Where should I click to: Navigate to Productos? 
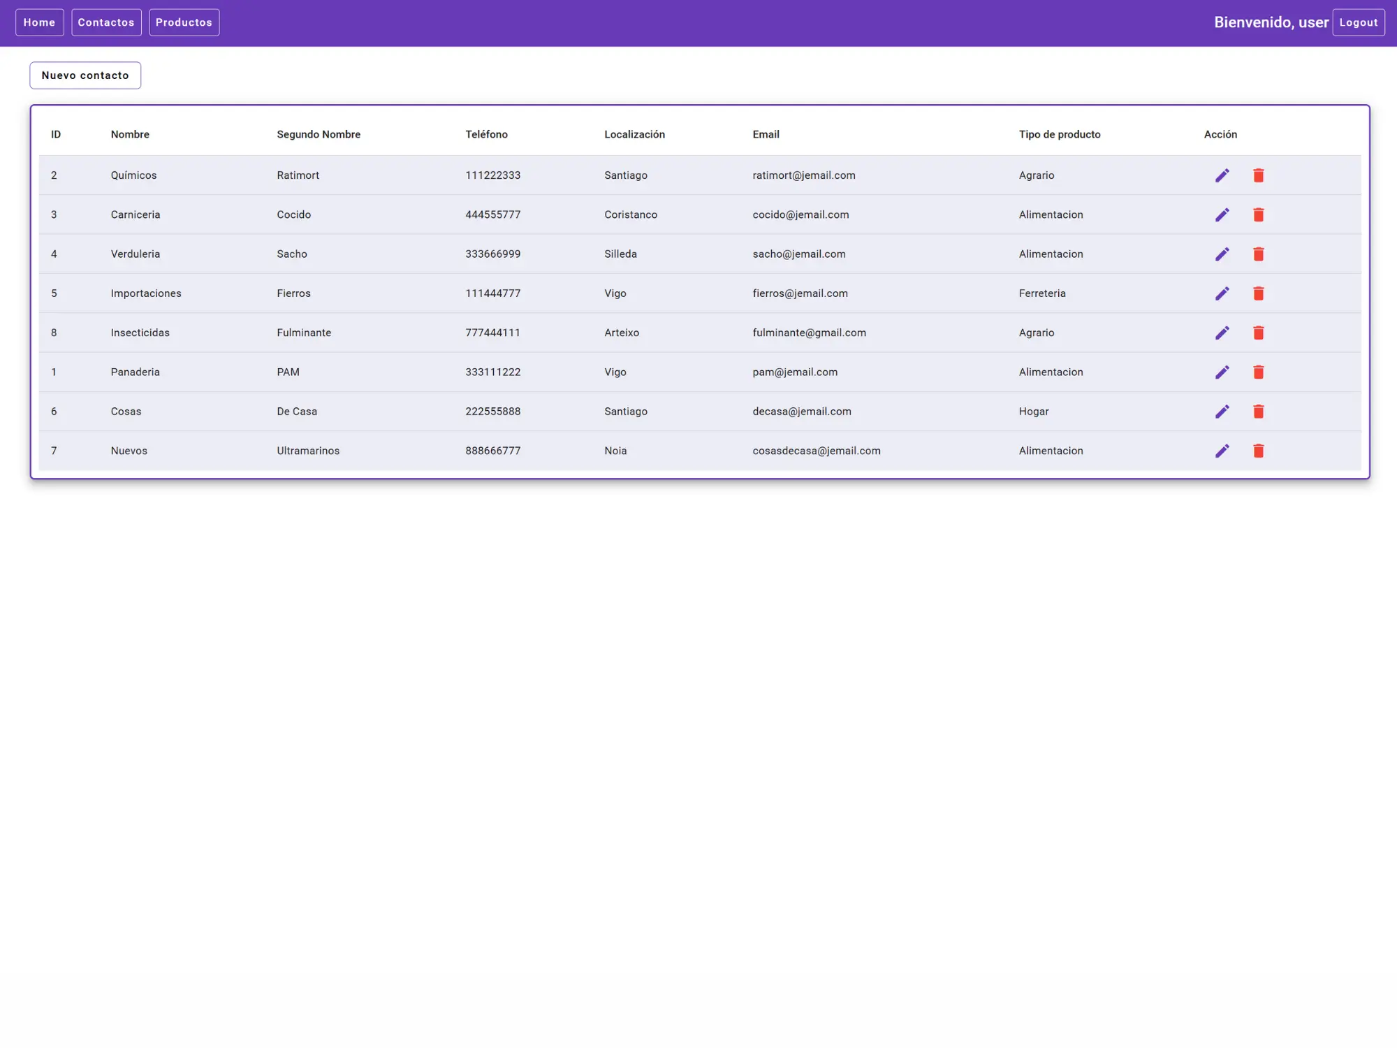[x=184, y=22]
